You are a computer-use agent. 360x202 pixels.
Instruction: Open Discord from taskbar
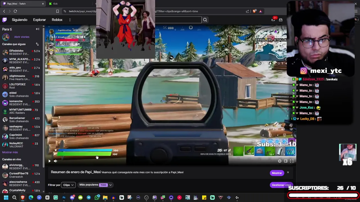pyautogui.click(x=72, y=198)
